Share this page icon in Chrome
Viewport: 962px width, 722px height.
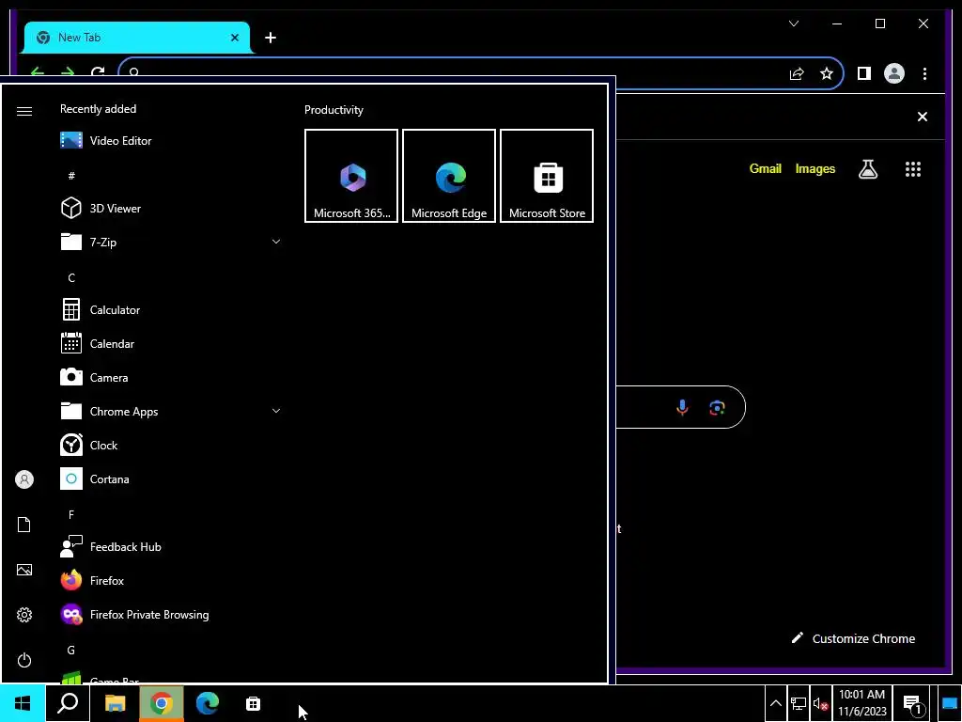[x=797, y=73]
